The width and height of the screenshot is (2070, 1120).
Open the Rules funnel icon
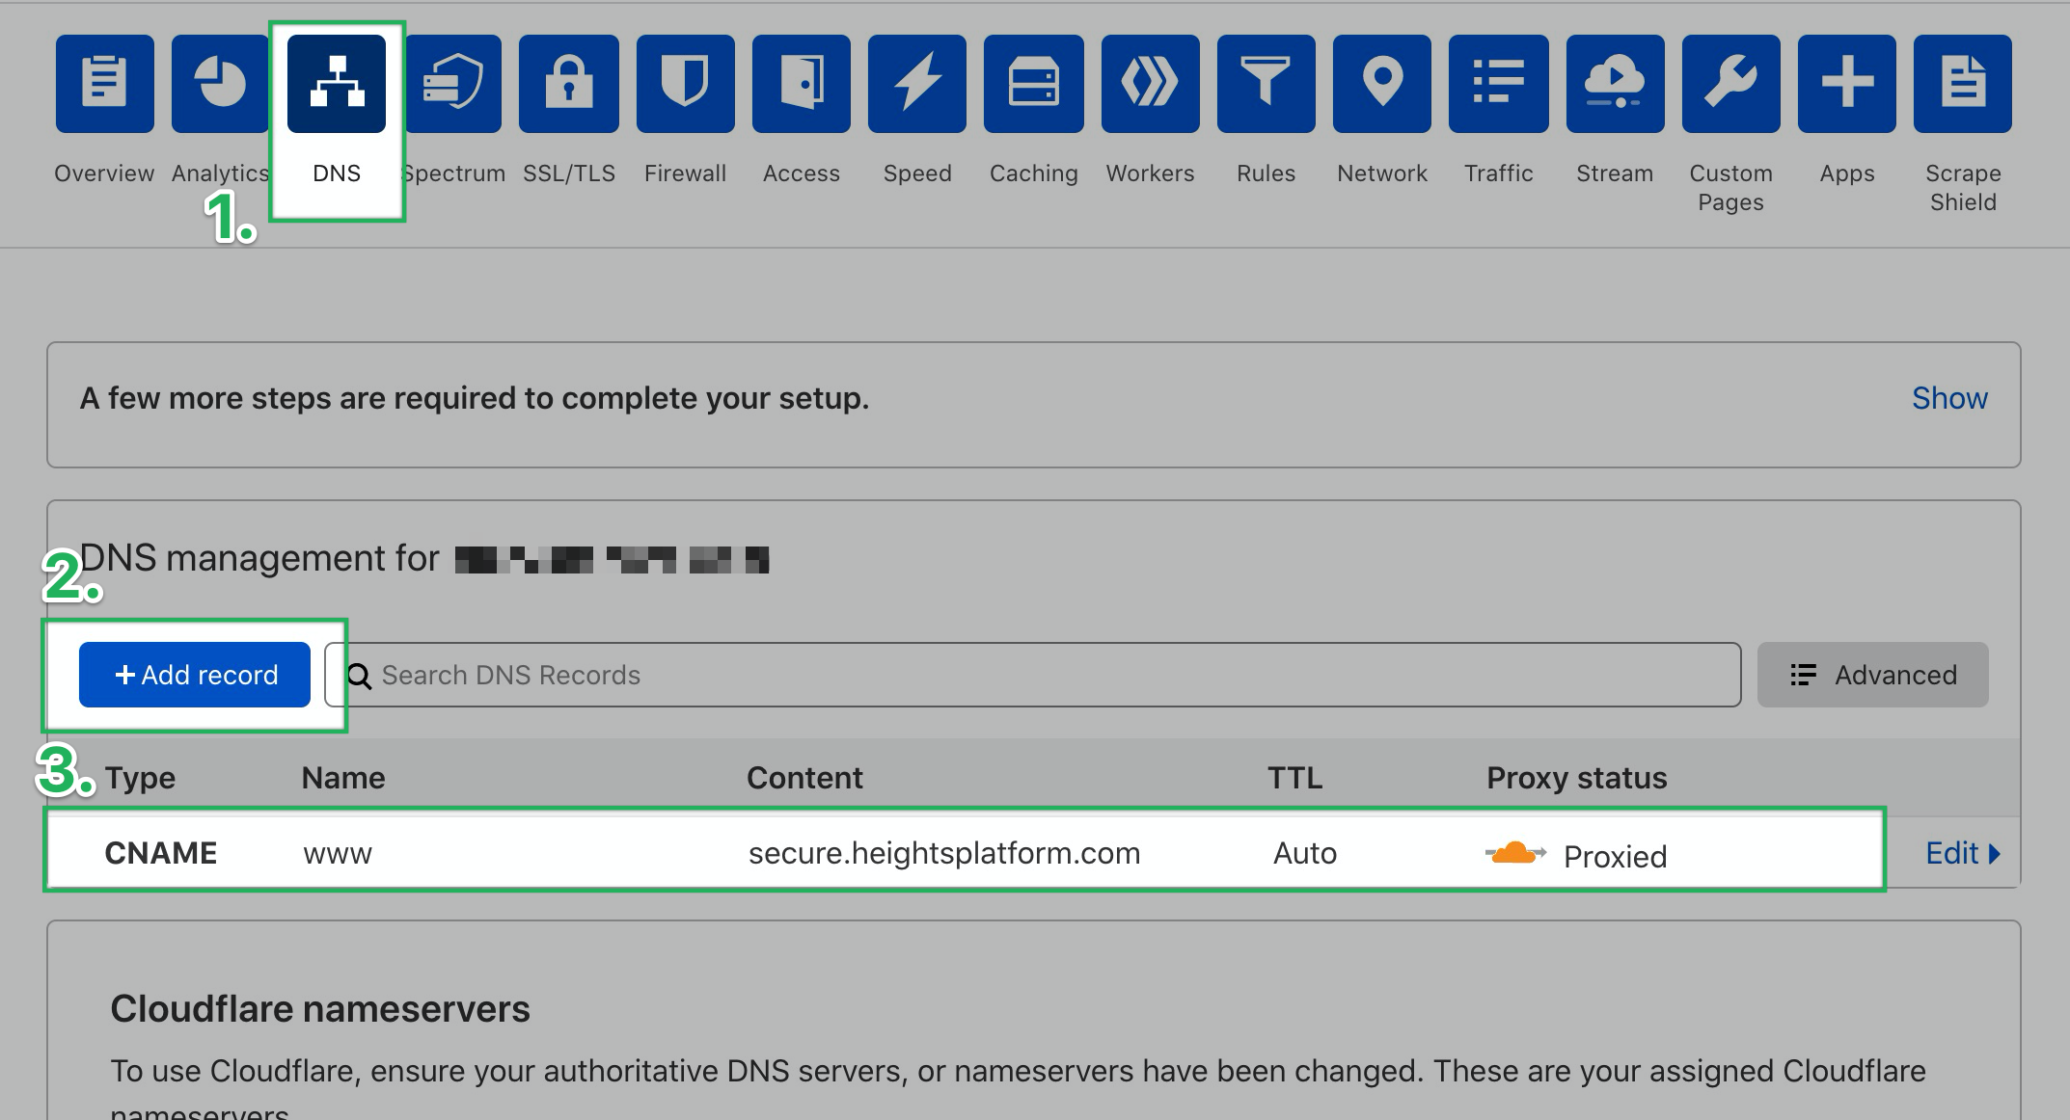click(1267, 83)
